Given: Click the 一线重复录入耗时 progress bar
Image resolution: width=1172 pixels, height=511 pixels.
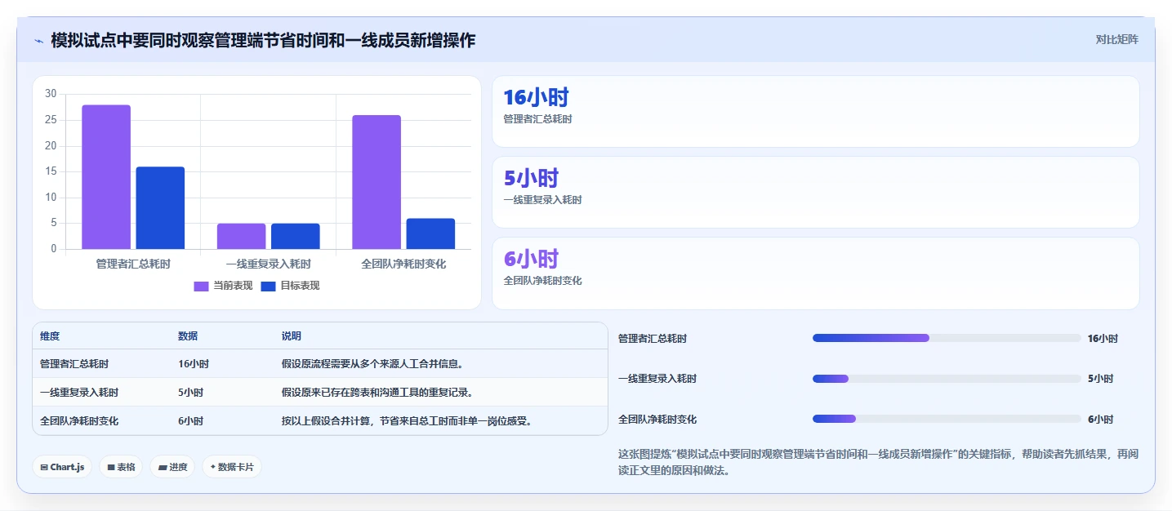Looking at the screenshot, I should click(x=947, y=379).
